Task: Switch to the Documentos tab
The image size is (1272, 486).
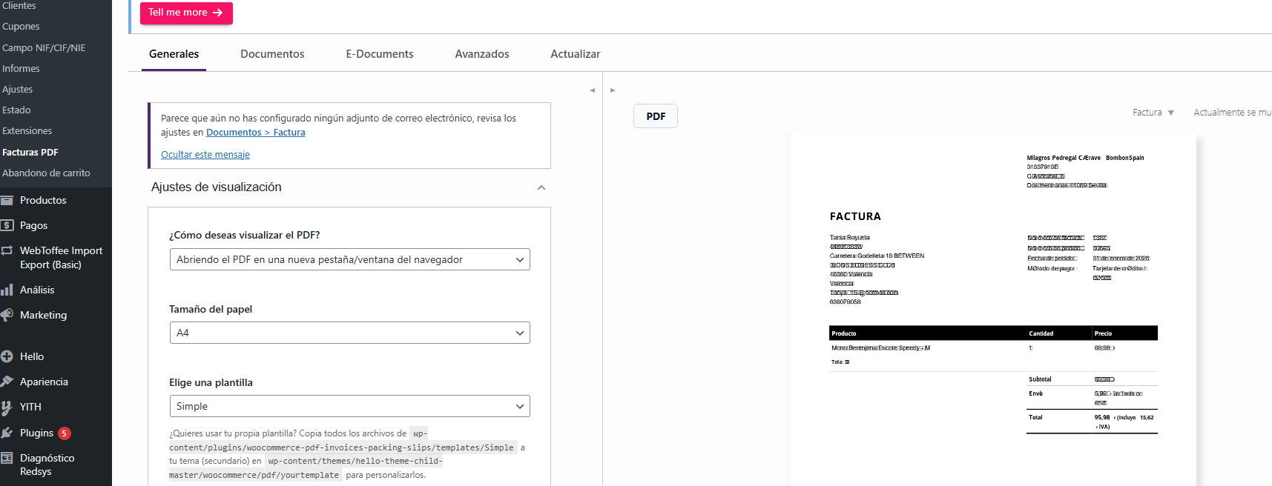Action: click(272, 54)
